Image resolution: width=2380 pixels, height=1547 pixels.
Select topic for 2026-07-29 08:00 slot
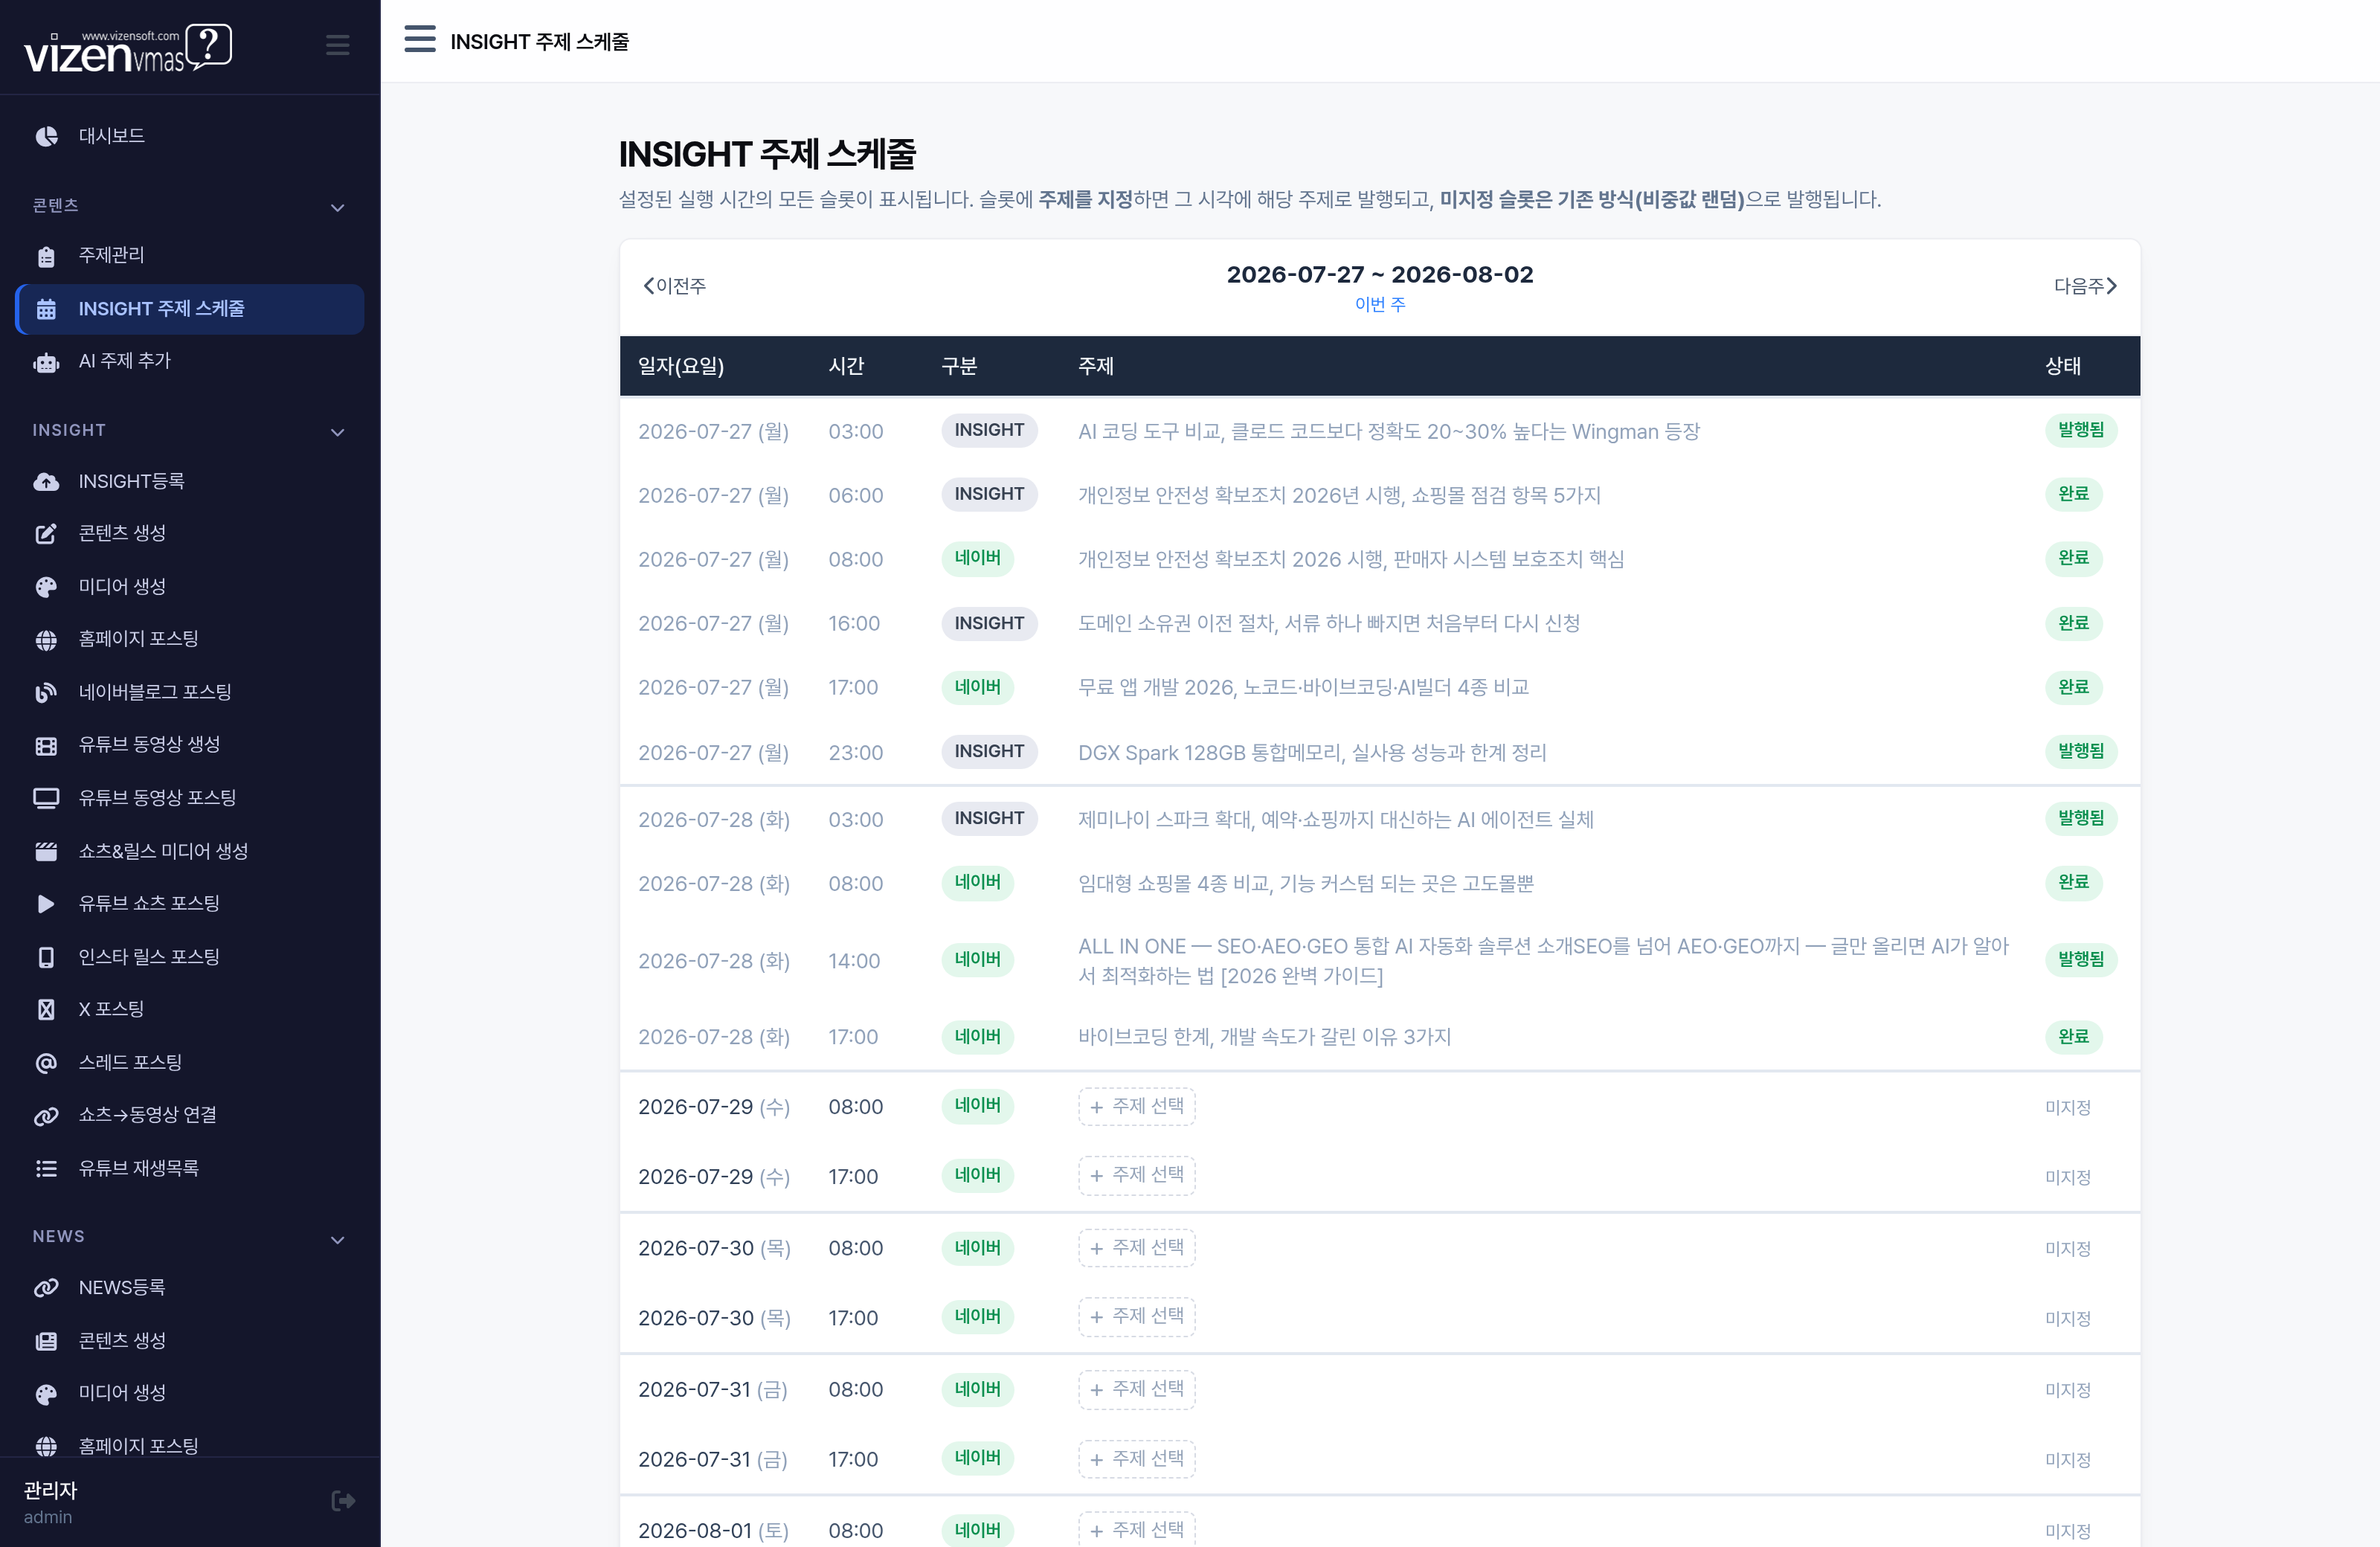coord(1137,1106)
